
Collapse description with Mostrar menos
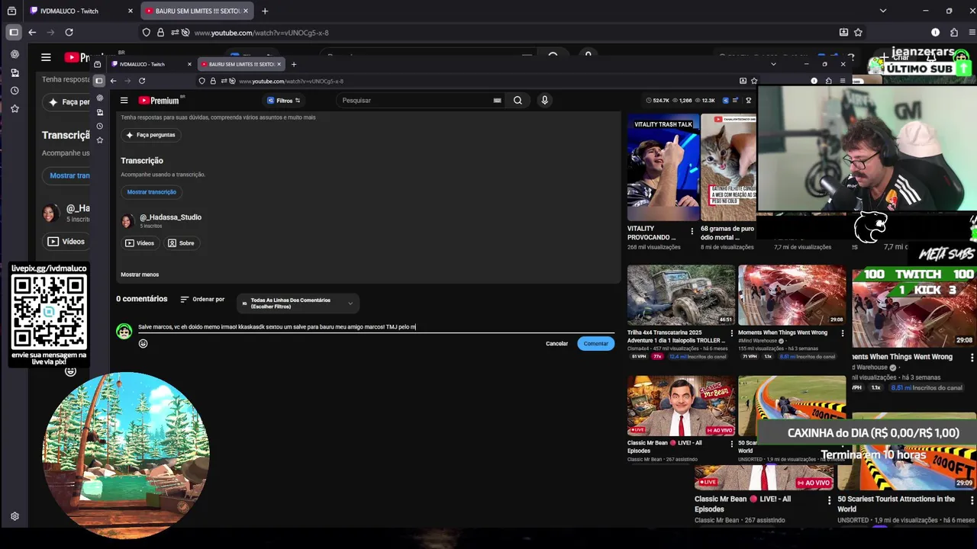coord(140,274)
